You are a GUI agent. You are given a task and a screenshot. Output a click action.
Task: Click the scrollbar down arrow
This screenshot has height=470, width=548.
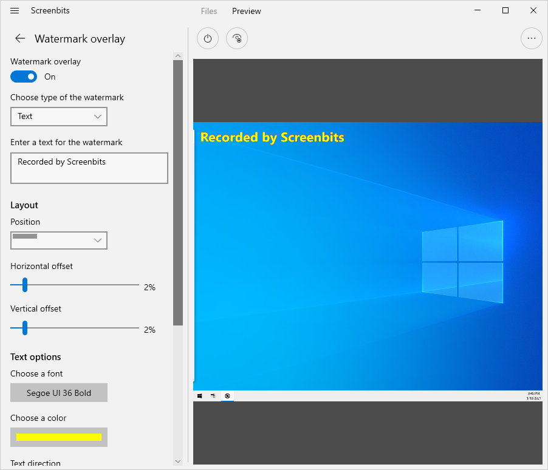point(178,461)
